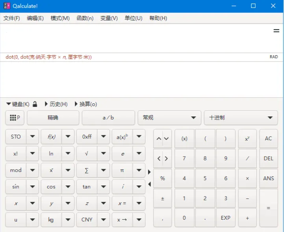Open dropdown arrow next to CNY
The height and width of the screenshot is (232, 284).
click(x=104, y=220)
